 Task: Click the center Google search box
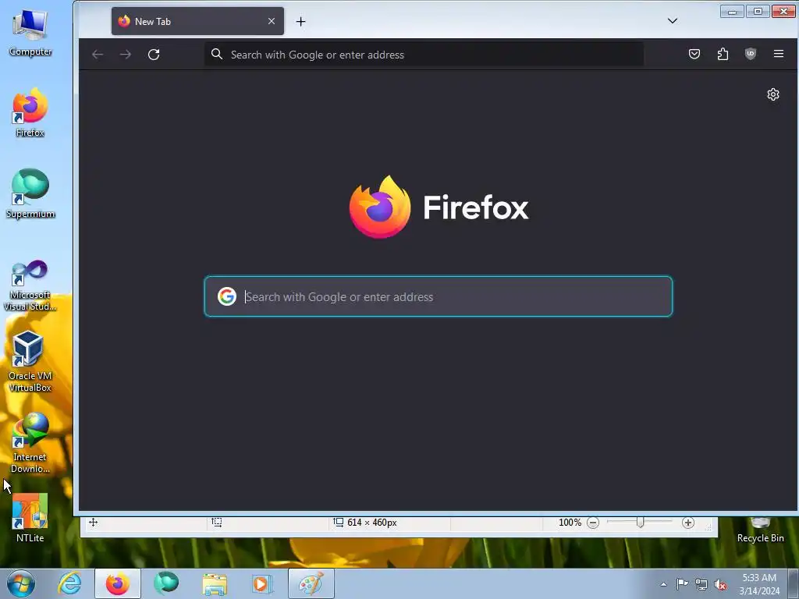[439, 296]
